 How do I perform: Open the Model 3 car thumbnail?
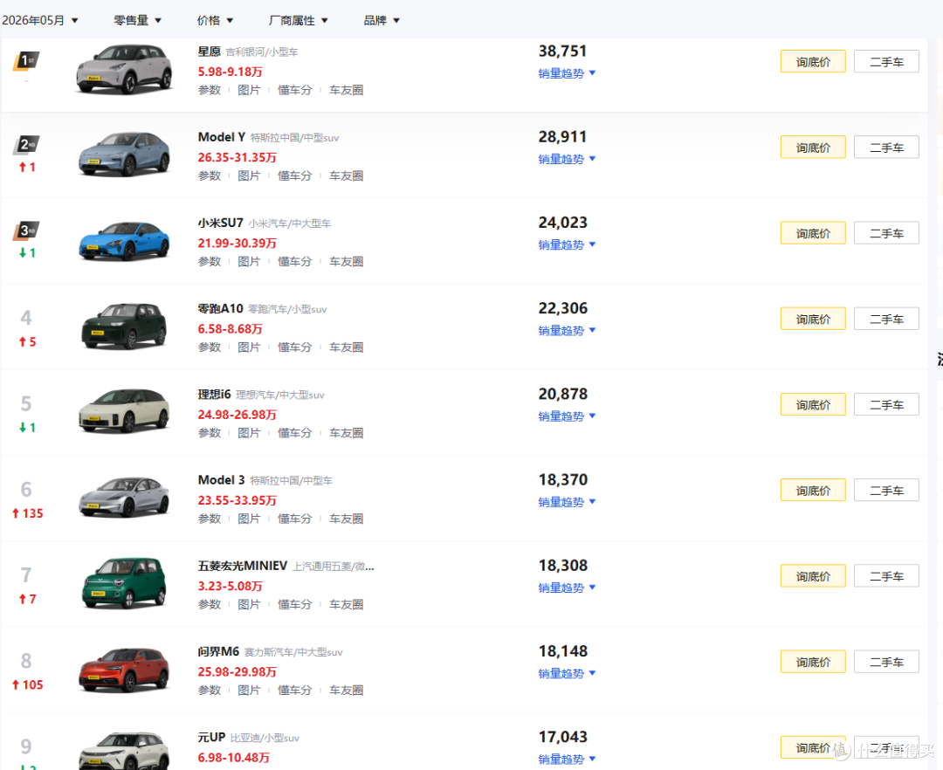click(124, 497)
